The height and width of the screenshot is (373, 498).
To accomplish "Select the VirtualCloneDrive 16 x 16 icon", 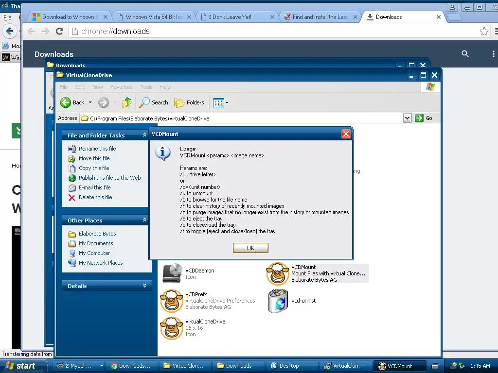I will [172, 328].
